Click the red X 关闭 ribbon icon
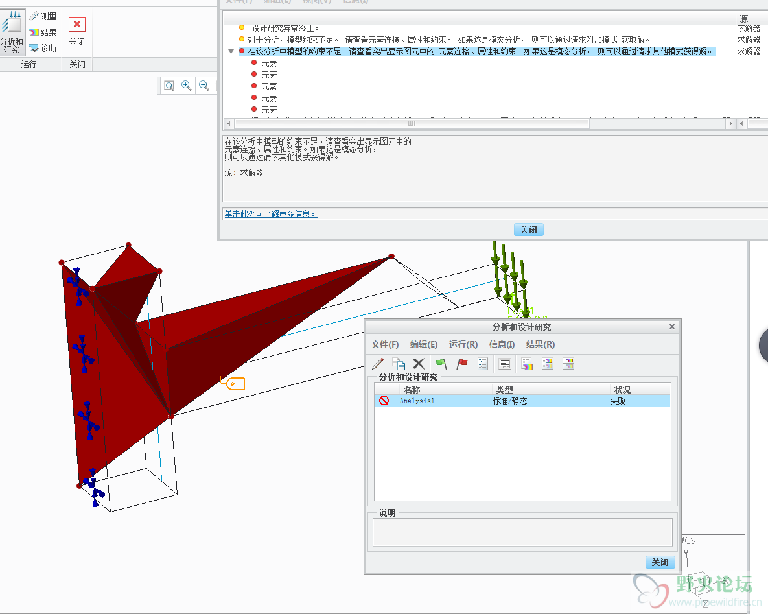768x614 pixels. point(77,24)
